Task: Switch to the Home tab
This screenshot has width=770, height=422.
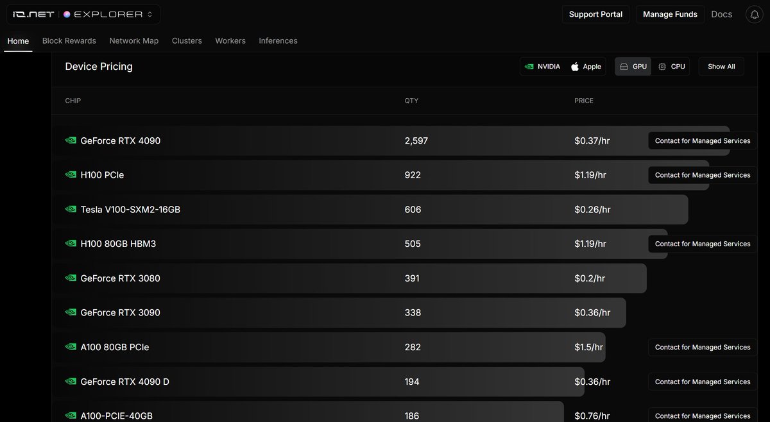Action: pyautogui.click(x=18, y=41)
